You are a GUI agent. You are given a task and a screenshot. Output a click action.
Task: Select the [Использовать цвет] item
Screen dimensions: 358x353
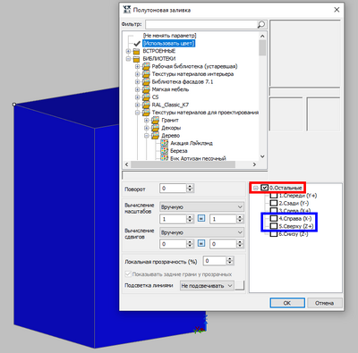168,44
